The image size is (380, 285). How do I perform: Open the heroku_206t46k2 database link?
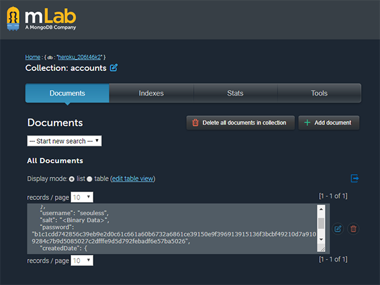(79, 57)
